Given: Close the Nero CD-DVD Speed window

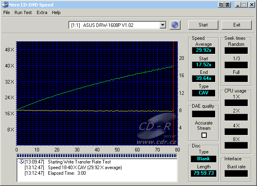Looking at the screenshot, I should 252,5.
